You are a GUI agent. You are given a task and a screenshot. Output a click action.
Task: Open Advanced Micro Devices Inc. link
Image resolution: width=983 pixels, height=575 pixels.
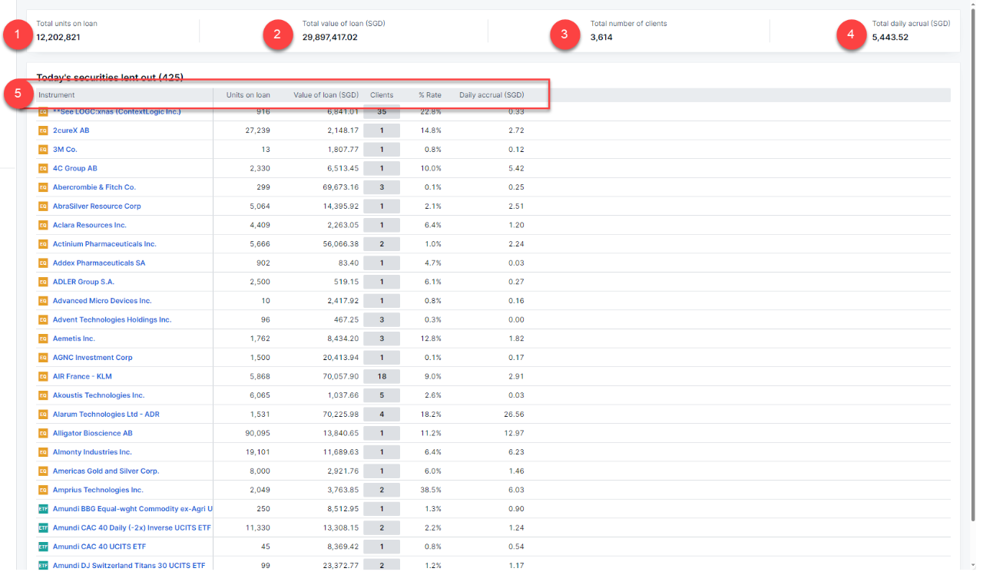tap(102, 301)
